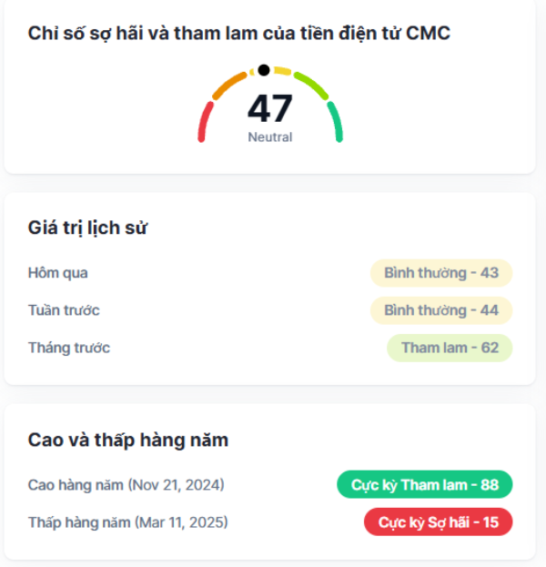
Task: Click the 'Cao và thấp hàng năm' heading
Action: click(x=128, y=440)
